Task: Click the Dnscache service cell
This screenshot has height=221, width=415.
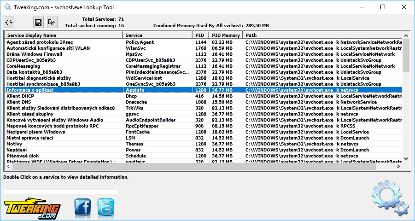Action: click(x=136, y=102)
